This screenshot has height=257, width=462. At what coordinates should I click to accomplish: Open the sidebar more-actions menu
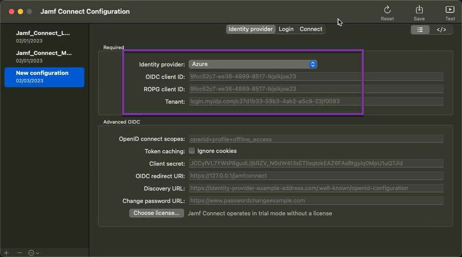(x=33, y=253)
